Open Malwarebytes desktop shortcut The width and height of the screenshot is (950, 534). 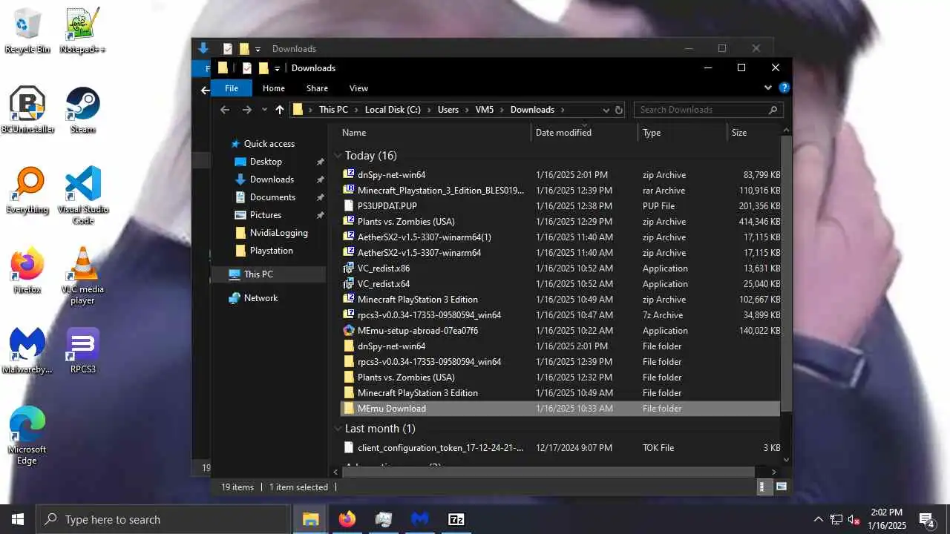(27, 351)
